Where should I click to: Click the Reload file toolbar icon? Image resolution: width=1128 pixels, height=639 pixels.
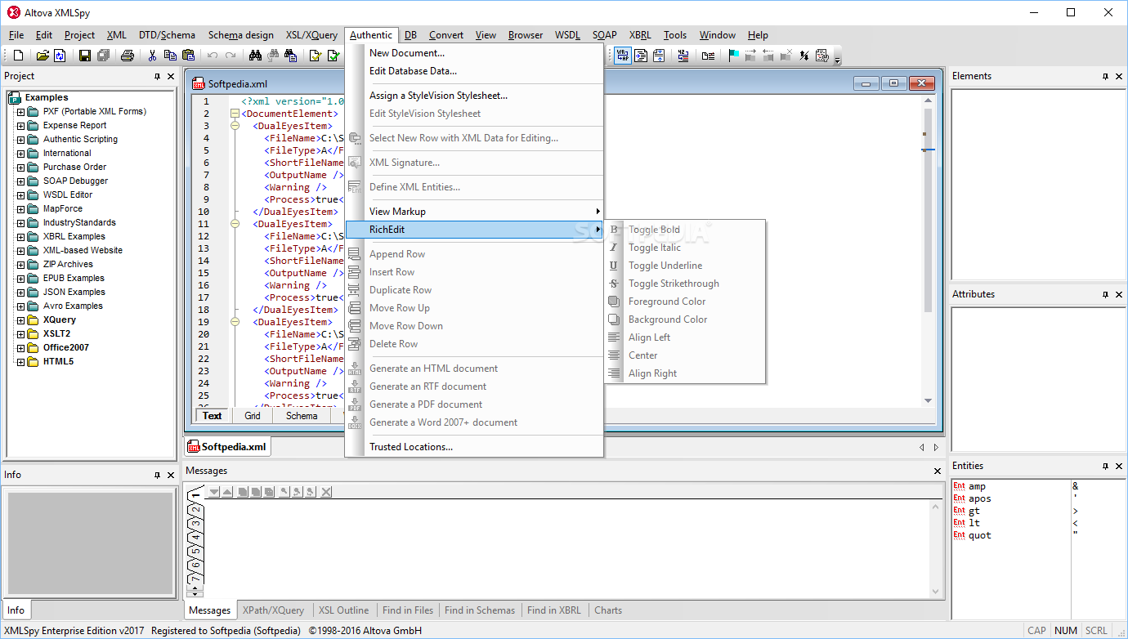[60, 56]
